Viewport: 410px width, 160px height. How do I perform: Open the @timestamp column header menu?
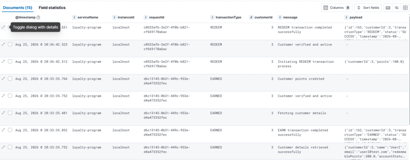pos(28,18)
